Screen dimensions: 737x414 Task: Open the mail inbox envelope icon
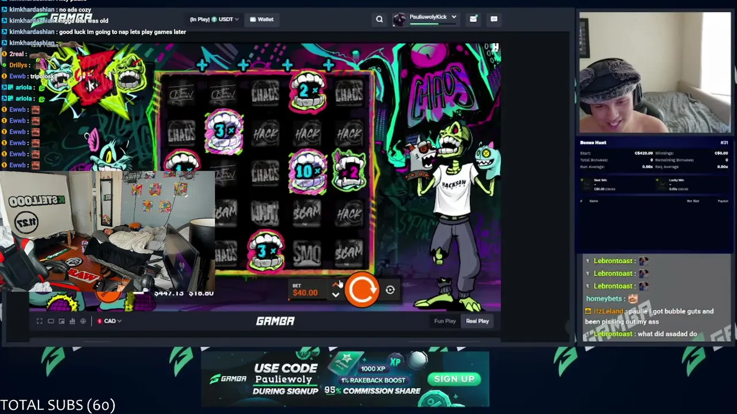(473, 19)
